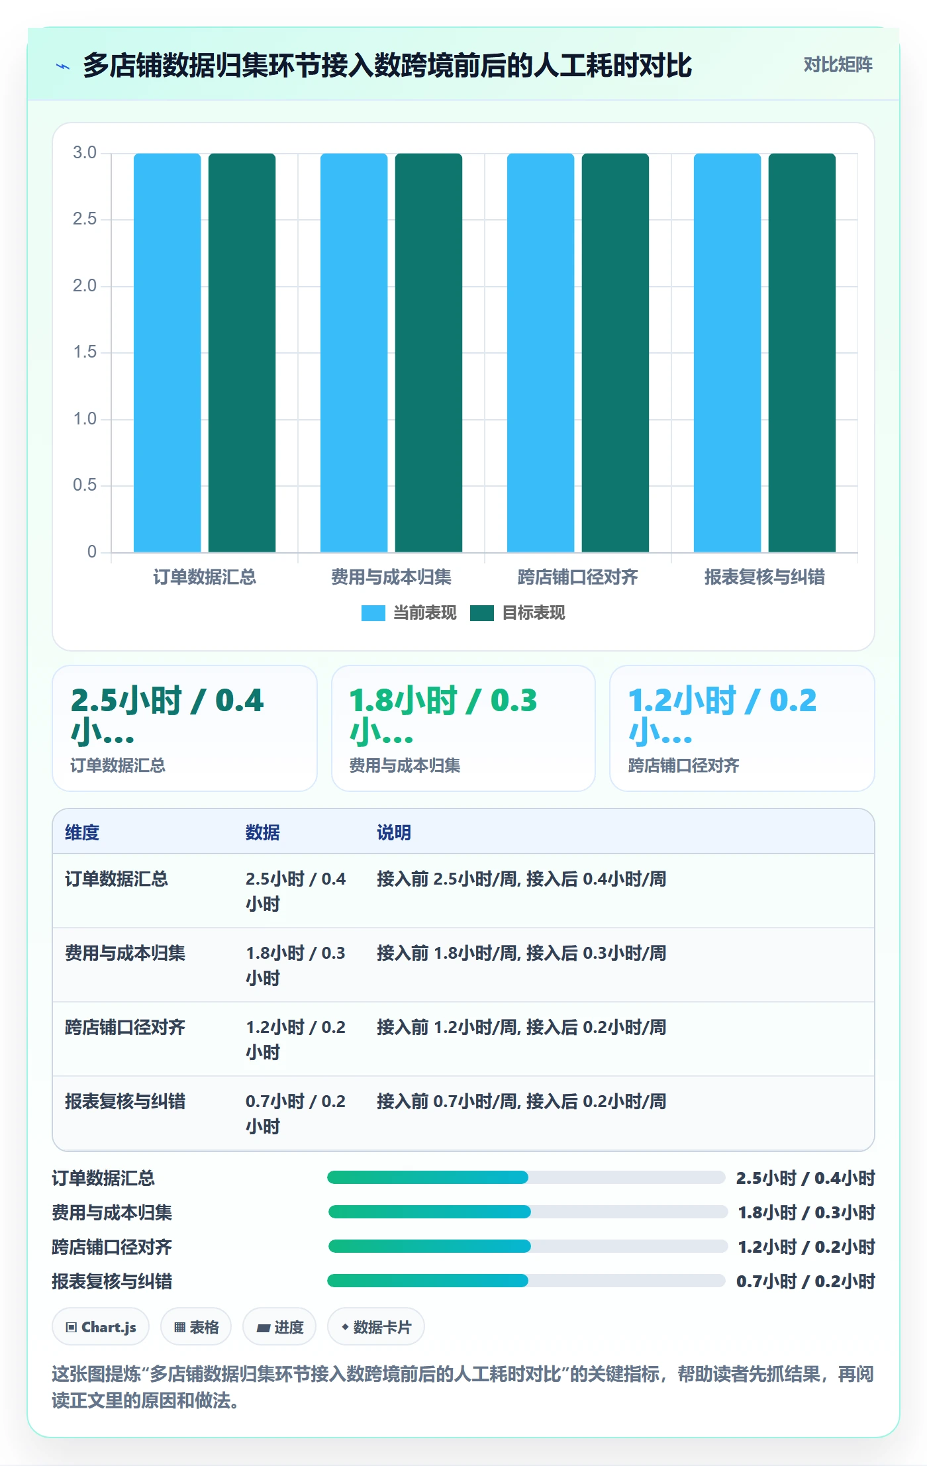Click the lightning icon beside the title
The width and height of the screenshot is (927, 1466).
(63, 66)
